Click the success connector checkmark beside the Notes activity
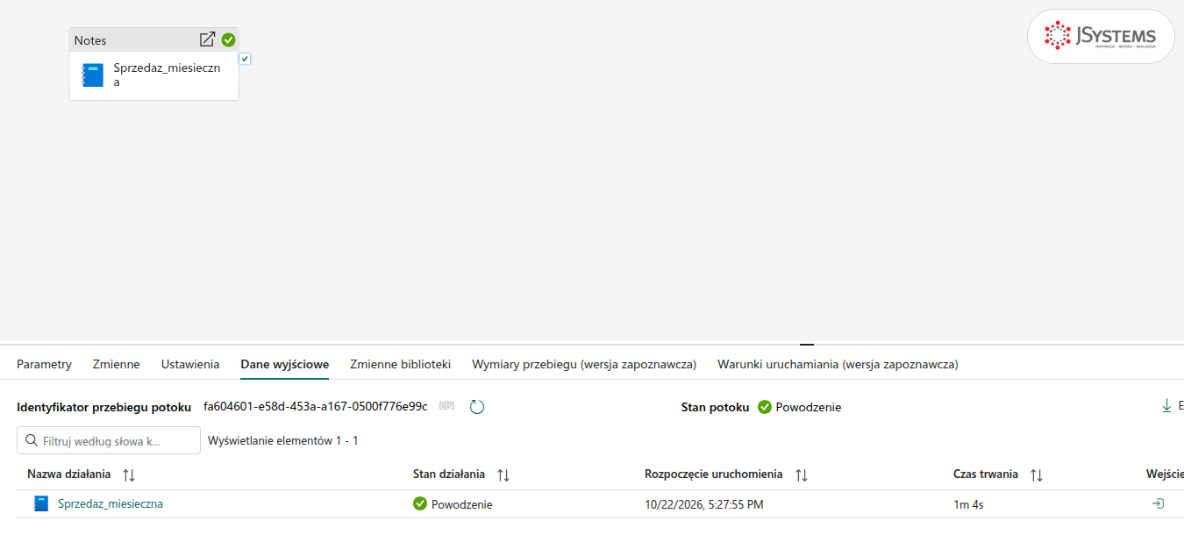Viewport: 1184px width, 535px height. pyautogui.click(x=245, y=59)
